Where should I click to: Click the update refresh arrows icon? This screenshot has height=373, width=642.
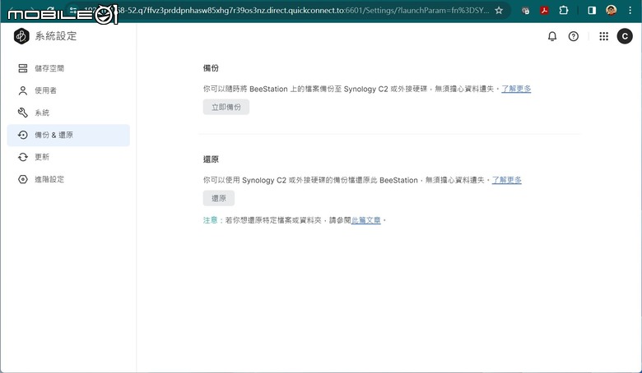pyautogui.click(x=23, y=157)
